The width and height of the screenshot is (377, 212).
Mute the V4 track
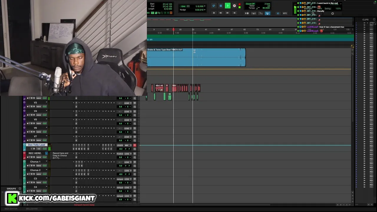point(34,115)
